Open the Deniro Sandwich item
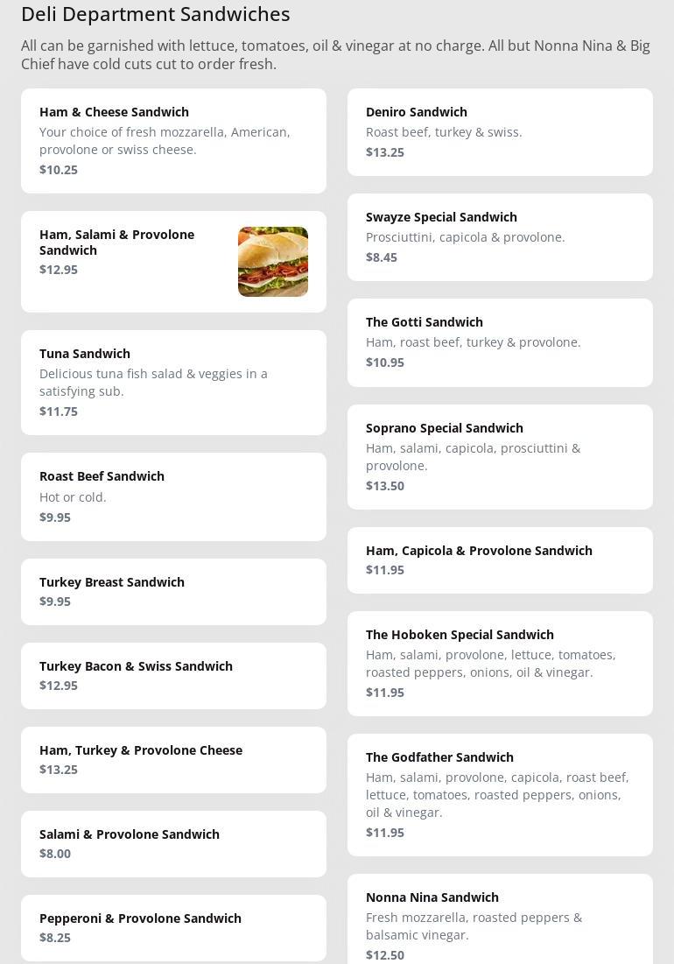 point(500,131)
